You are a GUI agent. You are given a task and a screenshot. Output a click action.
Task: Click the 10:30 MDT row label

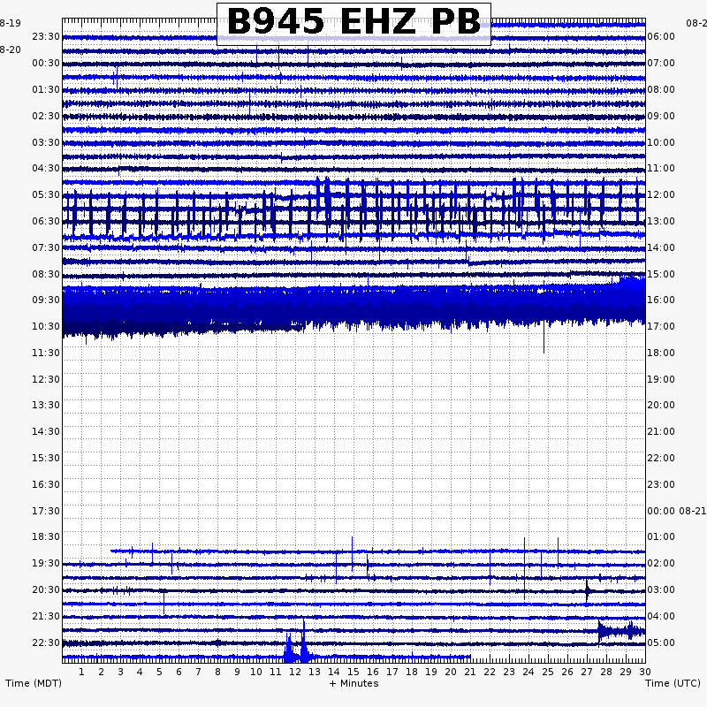(x=46, y=326)
